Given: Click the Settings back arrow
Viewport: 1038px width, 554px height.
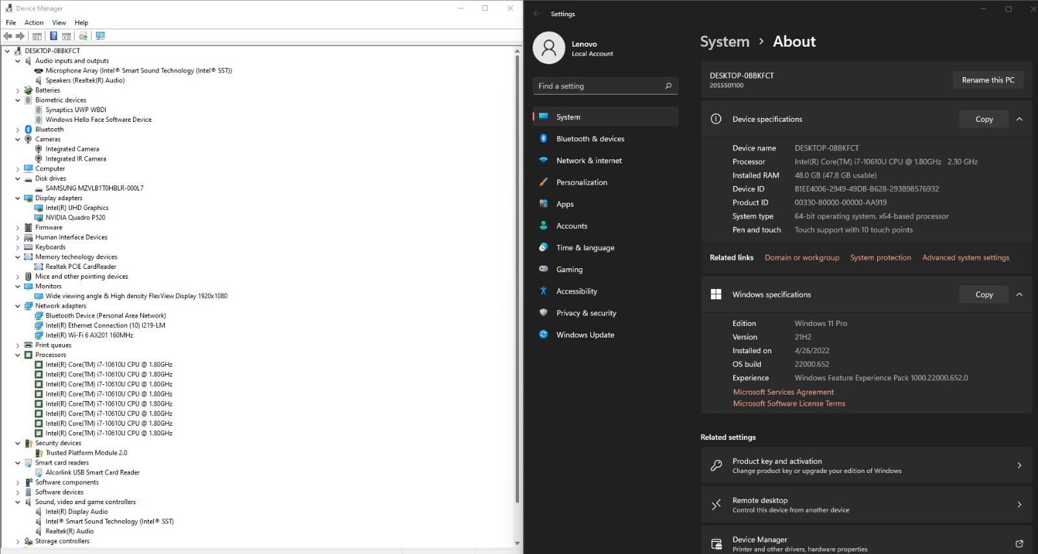Looking at the screenshot, I should pyautogui.click(x=537, y=14).
